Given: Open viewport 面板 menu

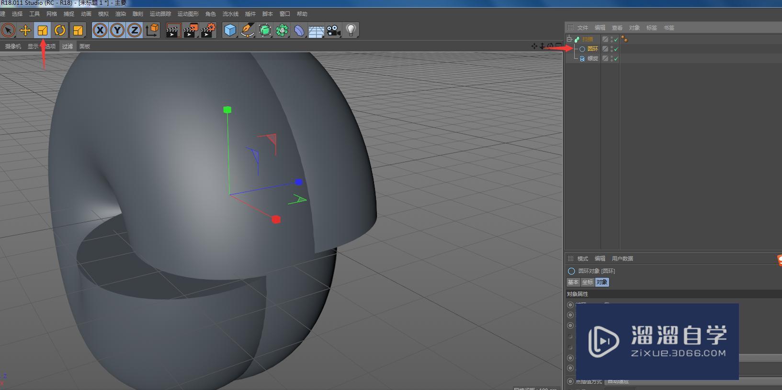Looking at the screenshot, I should (85, 46).
